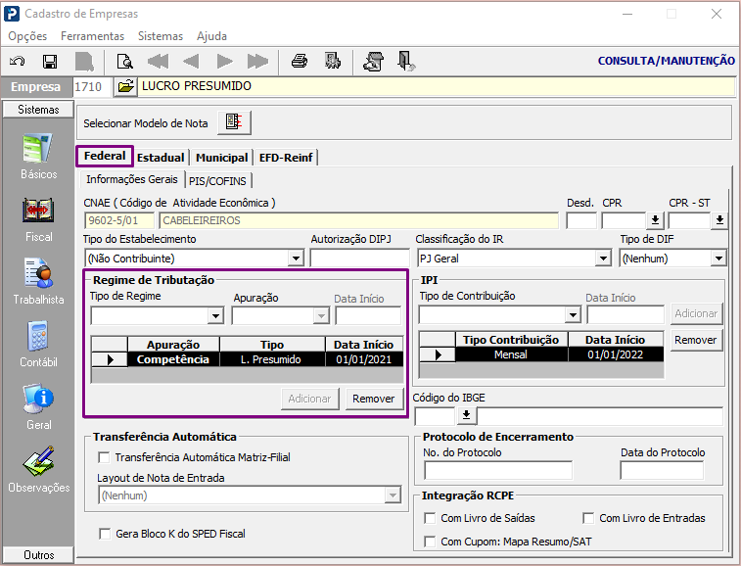Click the No. do Protocolo field
The height and width of the screenshot is (566, 741).
click(x=497, y=470)
